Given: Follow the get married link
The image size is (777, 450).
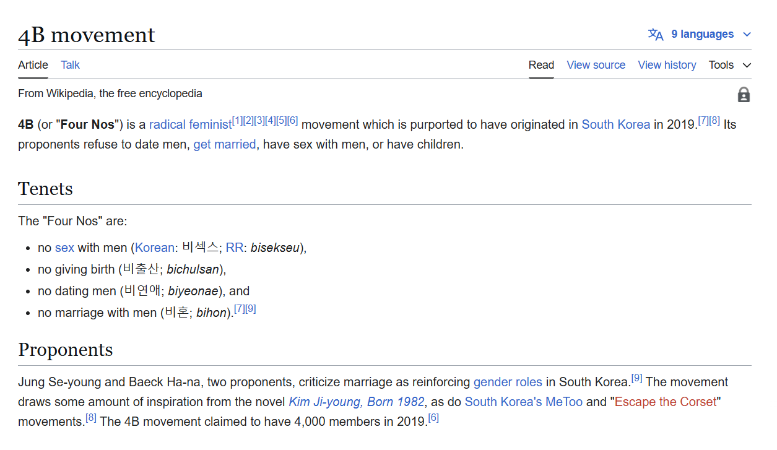Looking at the screenshot, I should [x=224, y=145].
